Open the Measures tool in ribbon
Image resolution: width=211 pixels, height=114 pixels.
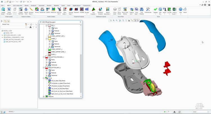pyautogui.click(x=53, y=10)
